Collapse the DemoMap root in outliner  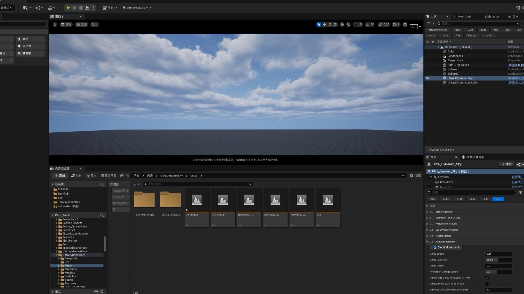click(x=438, y=47)
